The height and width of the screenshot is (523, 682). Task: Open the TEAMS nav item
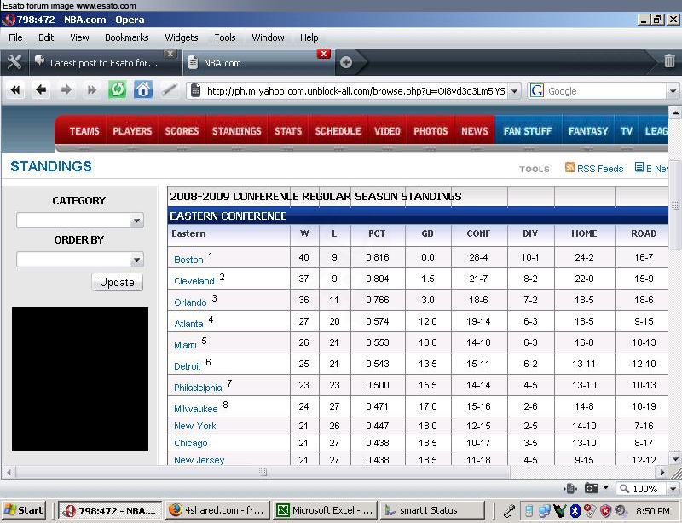[x=84, y=131]
